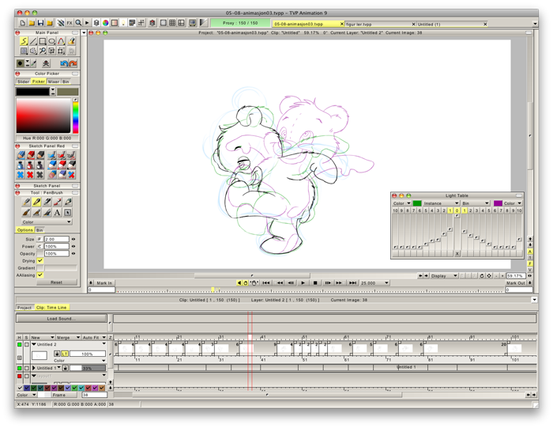Toggle the eye icon beside Power
Image resolution: width=553 pixels, height=428 pixels.
tap(73, 246)
